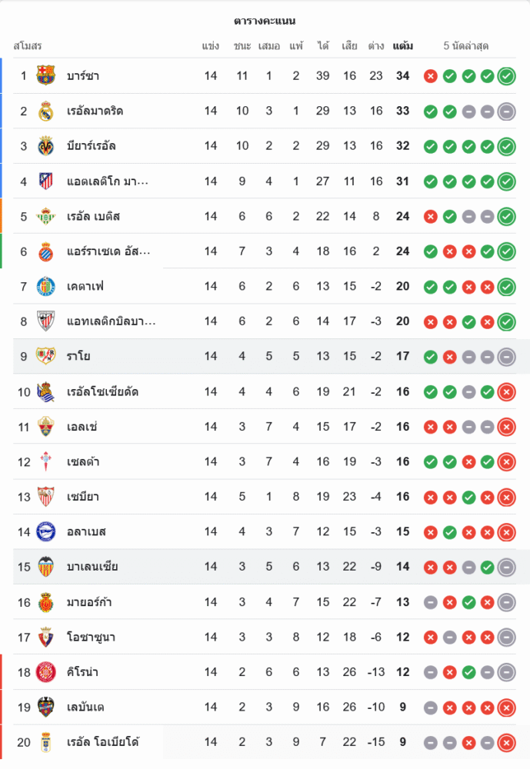Viewport: 530px width, 769px height.
Task: Click the 5 นัดล่าสุด column header
Action: (466, 46)
